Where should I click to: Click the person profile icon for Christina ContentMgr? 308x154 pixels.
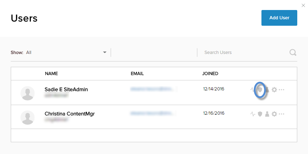click(x=267, y=114)
